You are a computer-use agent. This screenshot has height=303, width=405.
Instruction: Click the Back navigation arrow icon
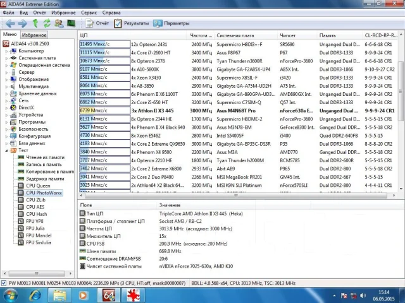[10, 23]
